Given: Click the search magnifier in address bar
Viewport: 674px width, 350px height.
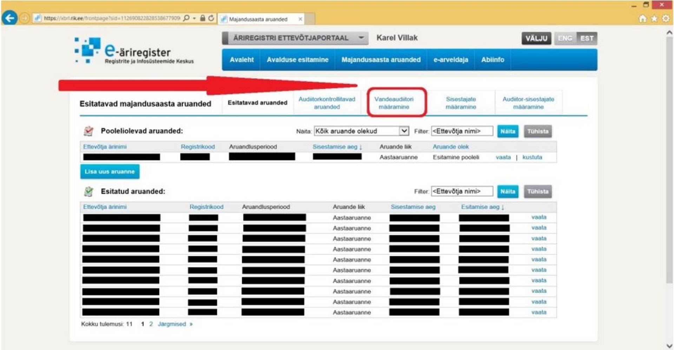Looking at the screenshot, I should coord(187,18).
